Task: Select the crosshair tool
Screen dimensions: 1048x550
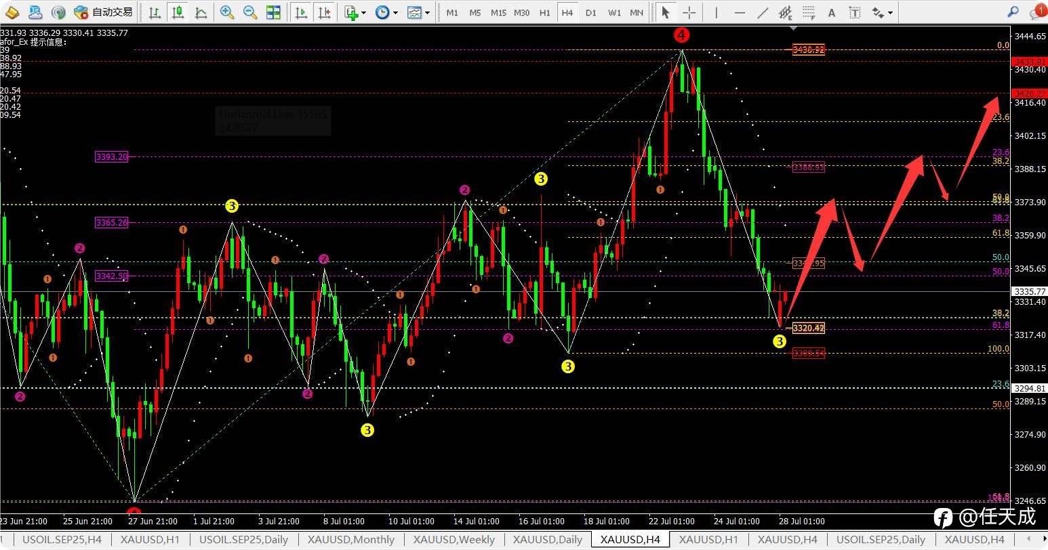Action: point(689,12)
